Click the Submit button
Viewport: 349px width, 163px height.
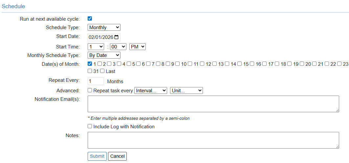pyautogui.click(x=97, y=156)
